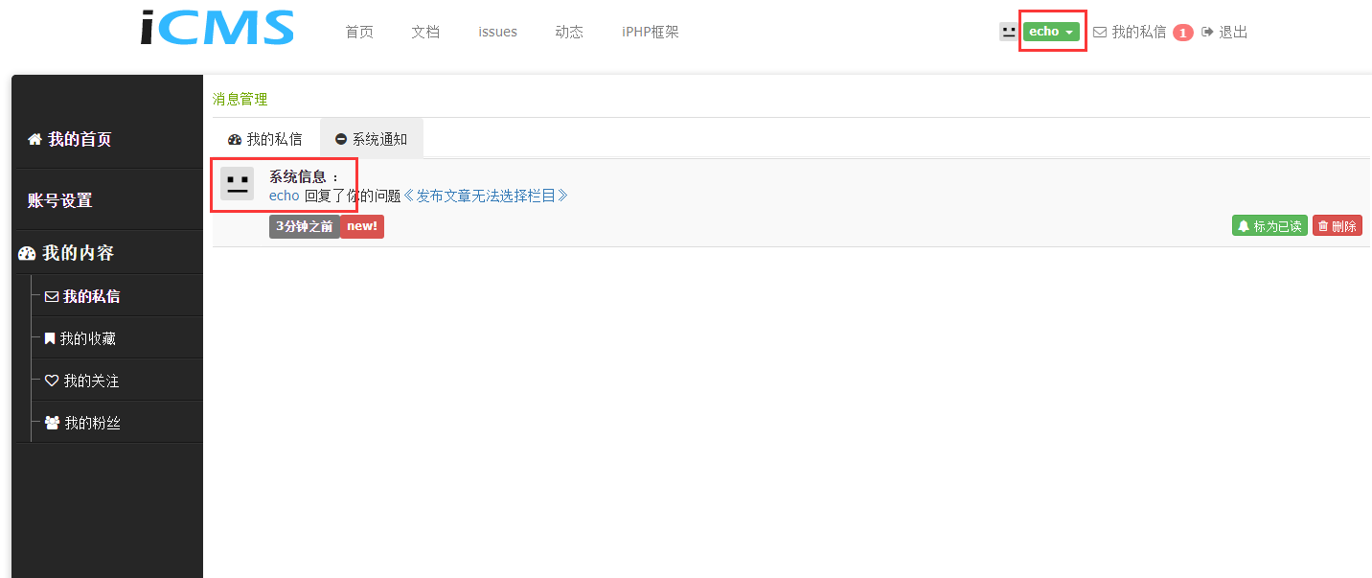The height and width of the screenshot is (578, 1372).
Task: Click the minus-circle icon on 系统通知 tab
Action: (341, 139)
